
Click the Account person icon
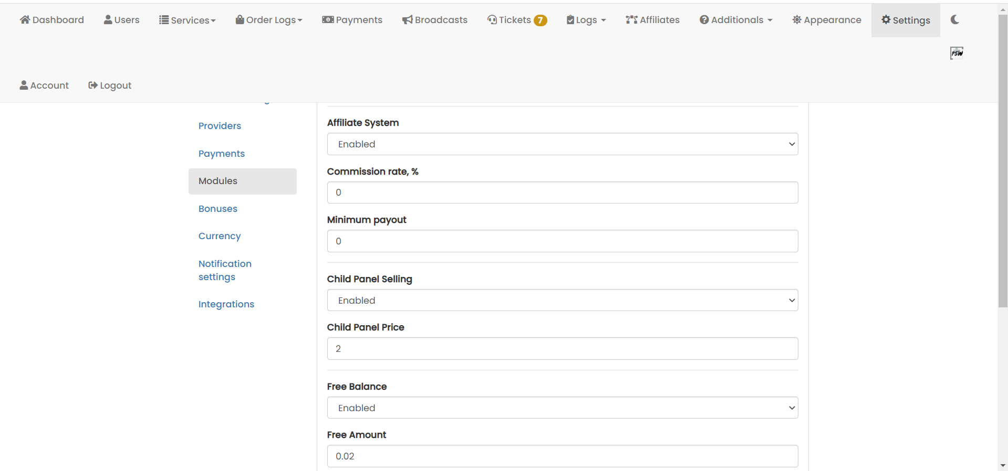click(x=24, y=85)
